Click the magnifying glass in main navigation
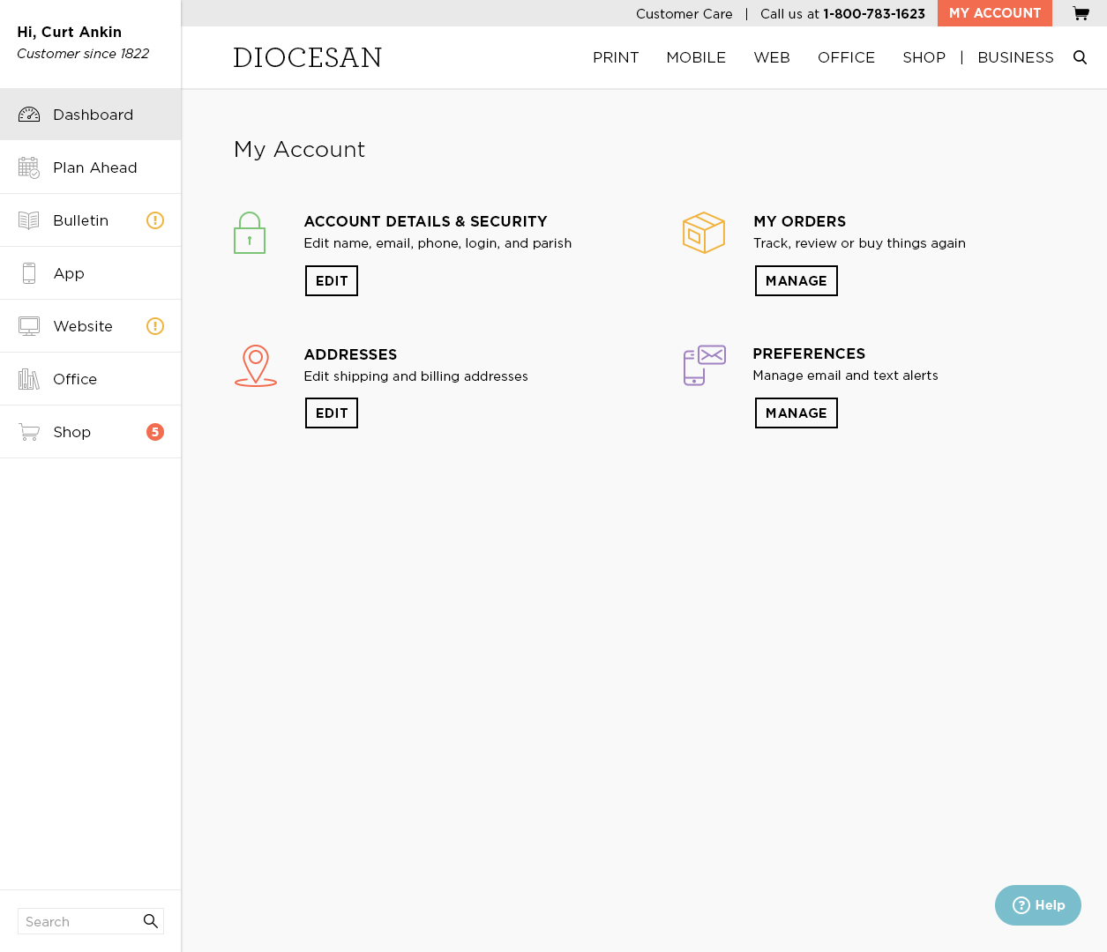The width and height of the screenshot is (1107, 952). [1080, 57]
